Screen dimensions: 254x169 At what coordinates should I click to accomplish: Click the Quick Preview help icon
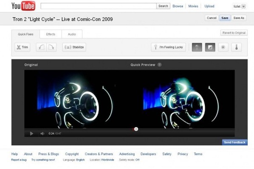click(160, 65)
